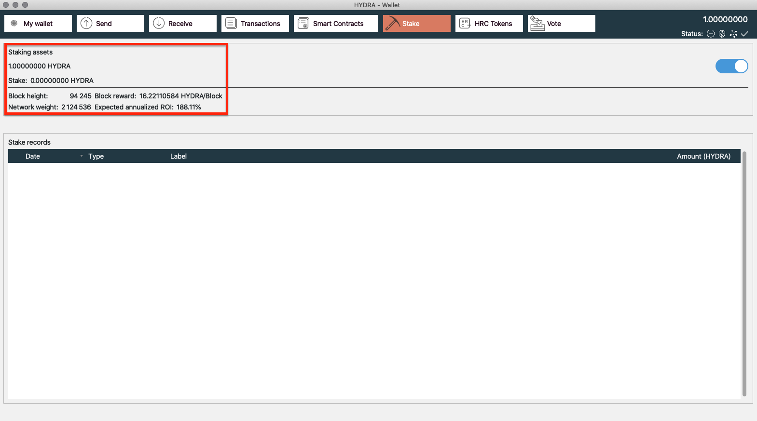Click the Expected annualized ROI 188.11% value

tap(189, 107)
